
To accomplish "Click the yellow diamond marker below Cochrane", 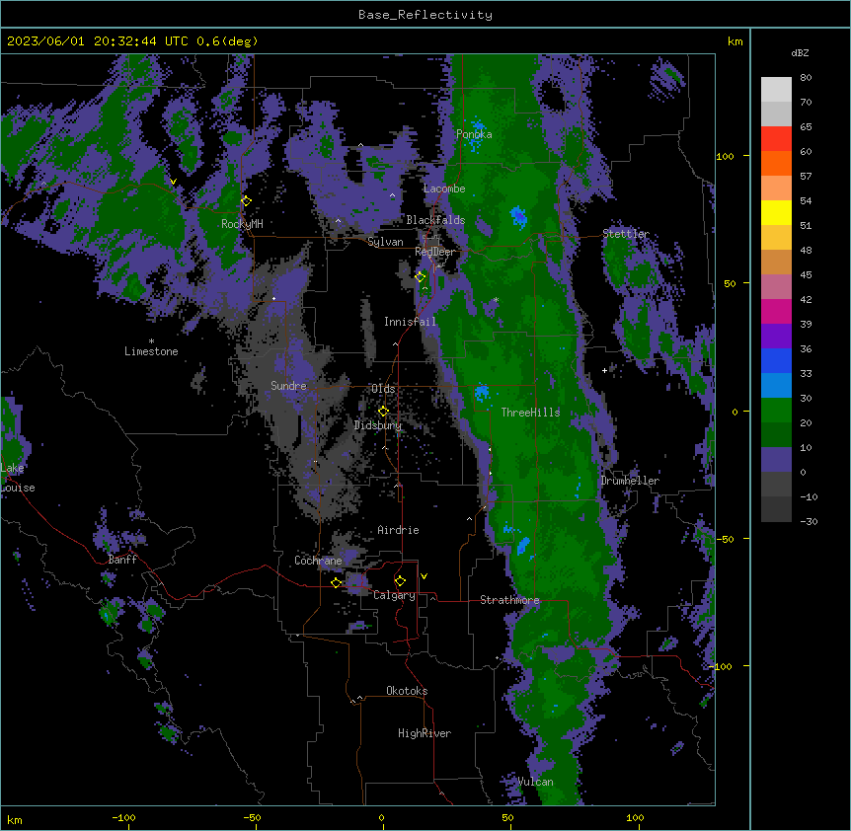I will (336, 582).
